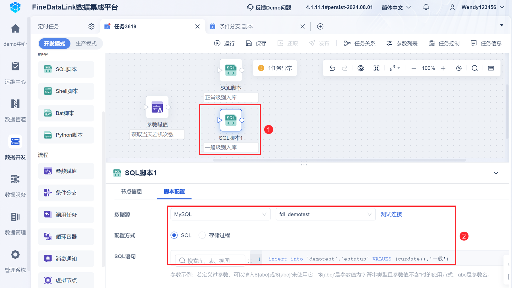This screenshot has height=288, width=512.
Task: Select the SQL radio button
Action: pyautogui.click(x=174, y=235)
